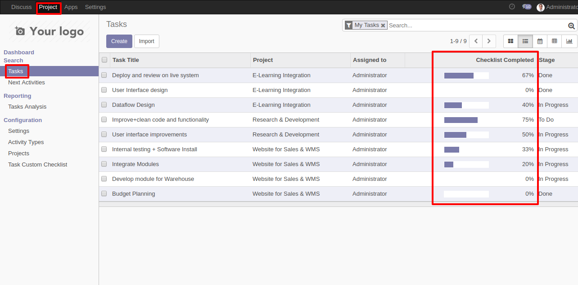This screenshot has height=285, width=578.
Task: Switch to graph view
Action: [569, 41]
